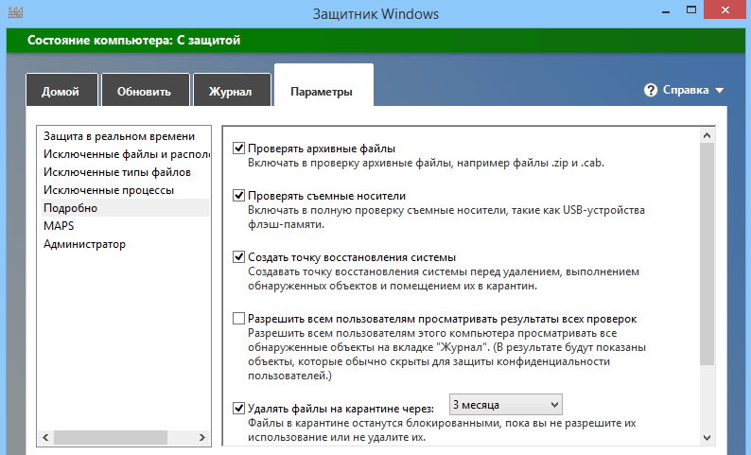
Task: Click the Файлы в карантине останутся description
Action: point(442,430)
